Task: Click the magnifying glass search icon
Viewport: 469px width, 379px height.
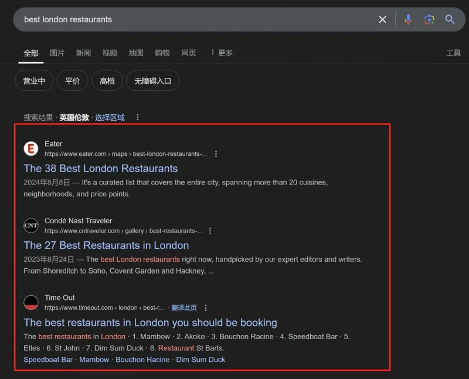Action: [450, 20]
